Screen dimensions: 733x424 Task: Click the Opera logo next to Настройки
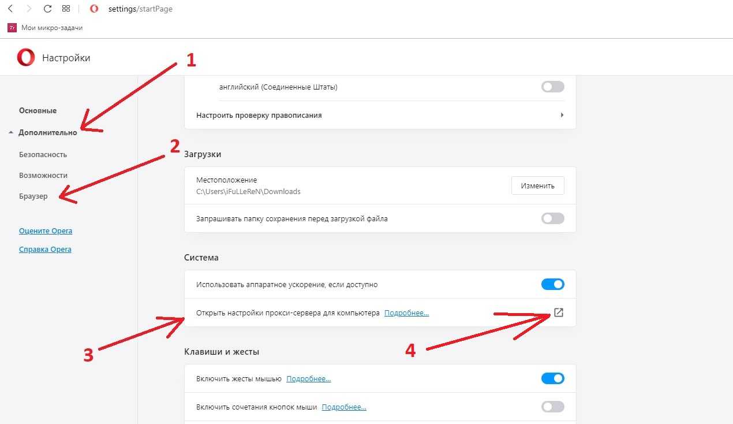pos(26,58)
